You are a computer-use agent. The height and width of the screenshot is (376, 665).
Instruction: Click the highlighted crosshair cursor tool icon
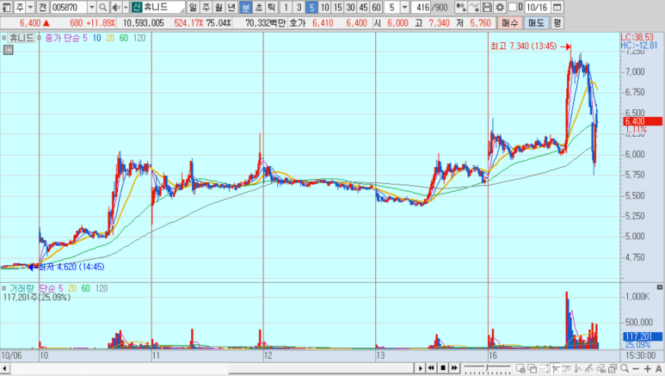coord(556,368)
